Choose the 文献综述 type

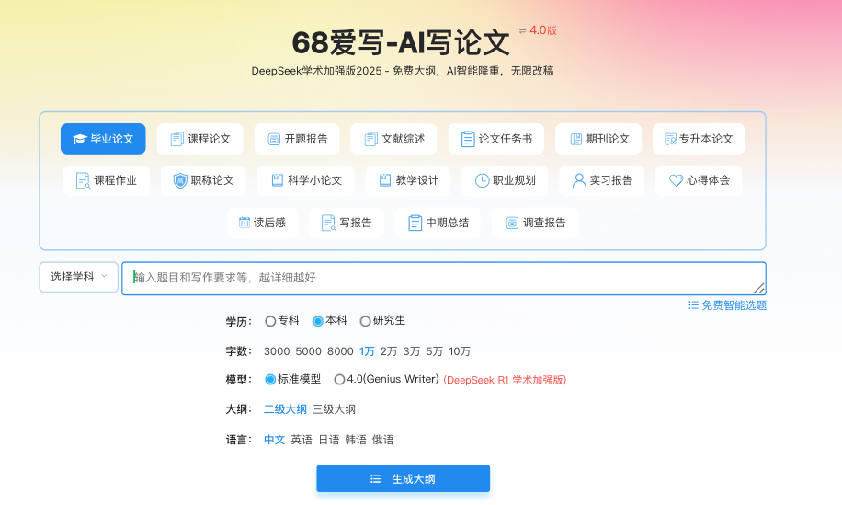click(394, 139)
